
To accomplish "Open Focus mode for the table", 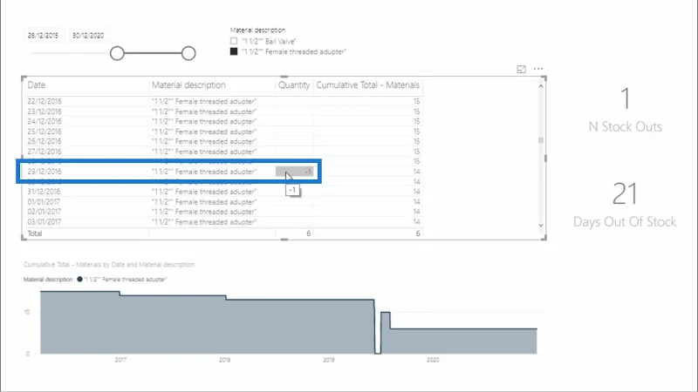I will click(521, 69).
